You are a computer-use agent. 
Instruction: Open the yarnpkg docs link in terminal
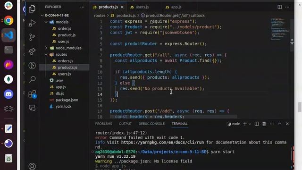pos(162,143)
